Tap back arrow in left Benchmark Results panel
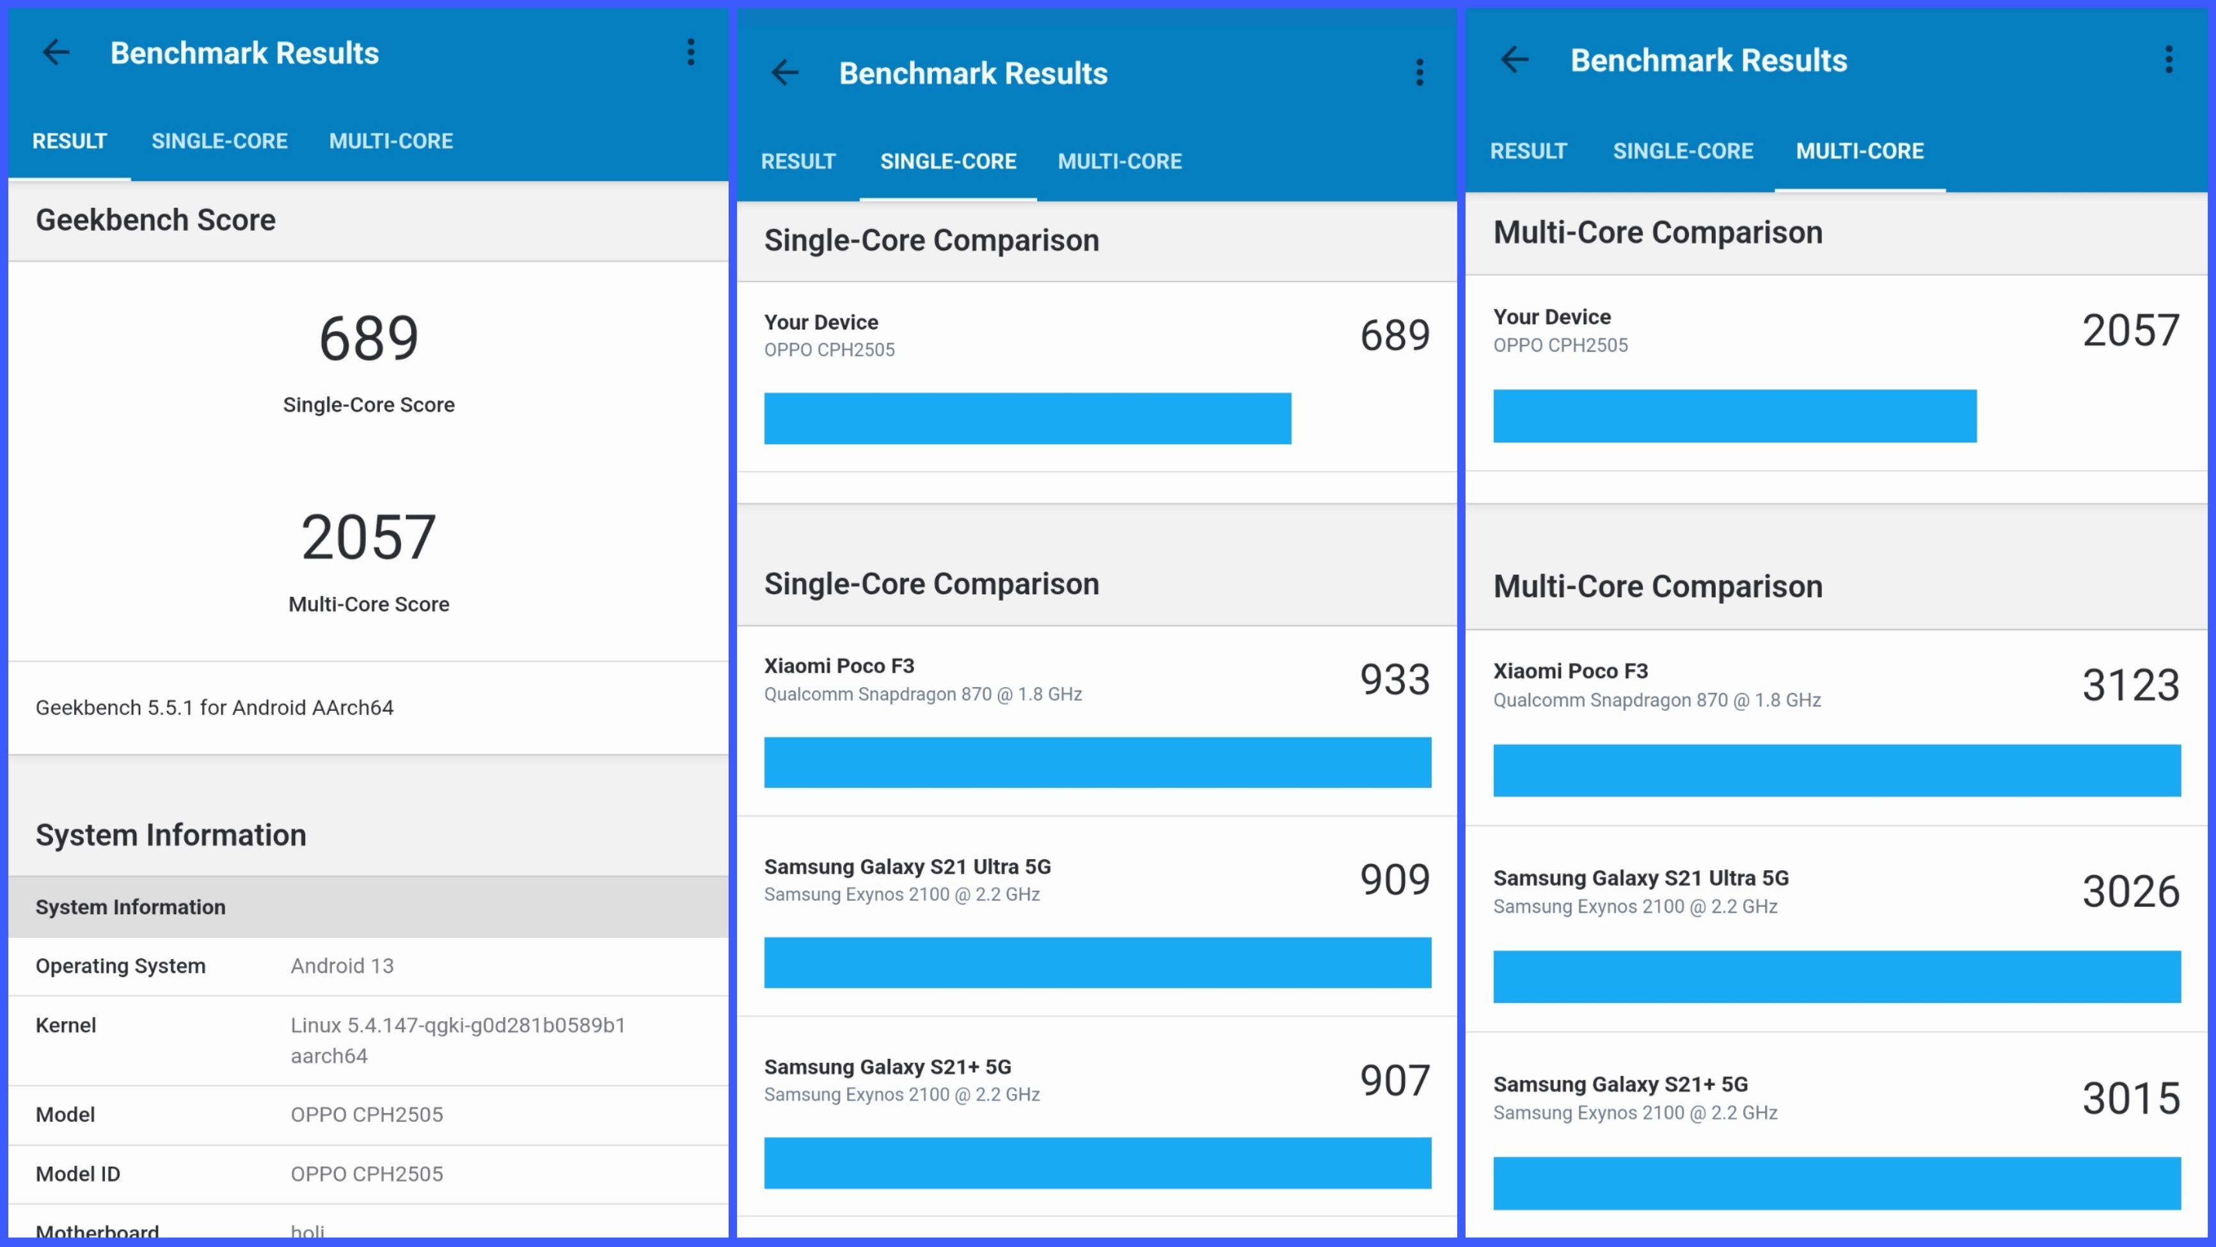Screen dimensions: 2216x1247 click(x=56, y=53)
